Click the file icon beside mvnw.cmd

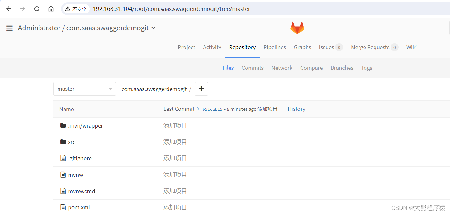63,191
